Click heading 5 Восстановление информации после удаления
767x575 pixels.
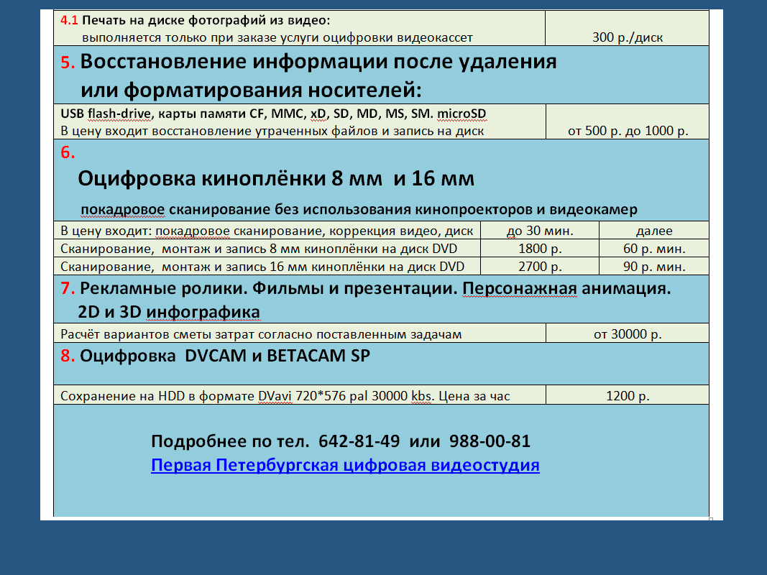pos(318,62)
